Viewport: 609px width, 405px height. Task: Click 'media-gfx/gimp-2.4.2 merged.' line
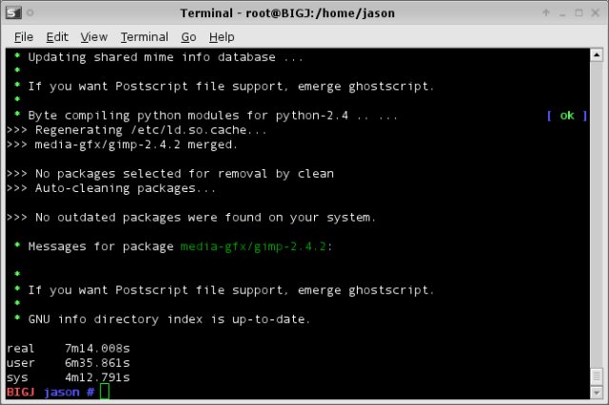(x=122, y=145)
